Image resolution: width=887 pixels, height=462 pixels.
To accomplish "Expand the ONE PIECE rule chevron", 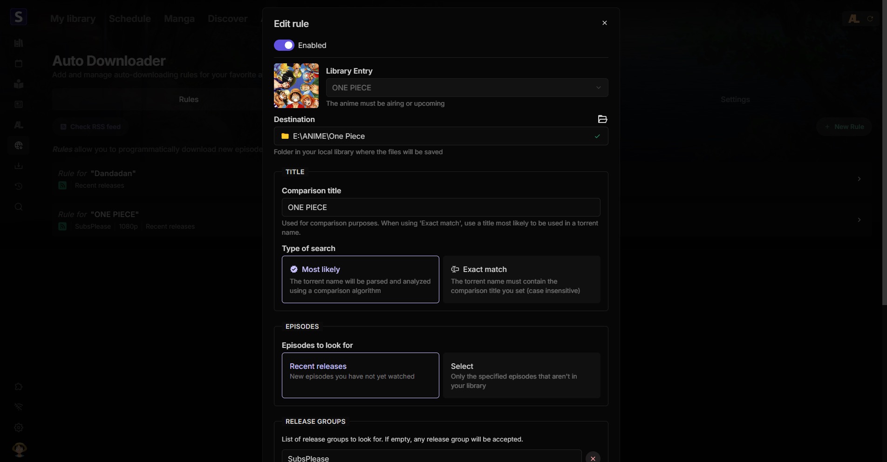I will pyautogui.click(x=859, y=220).
